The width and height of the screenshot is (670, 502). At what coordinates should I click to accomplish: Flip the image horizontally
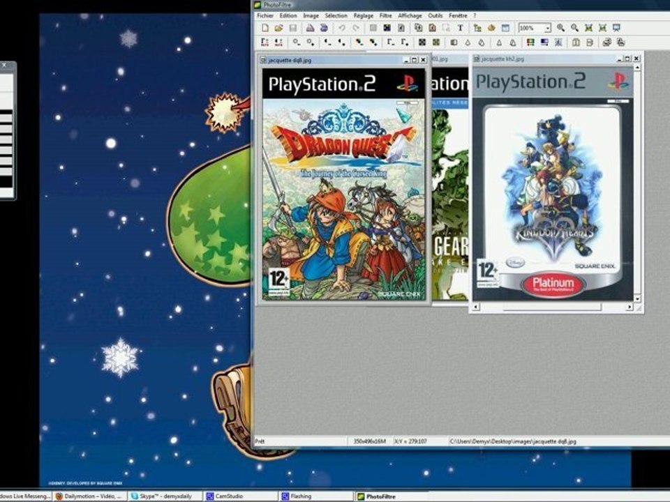pos(576,43)
